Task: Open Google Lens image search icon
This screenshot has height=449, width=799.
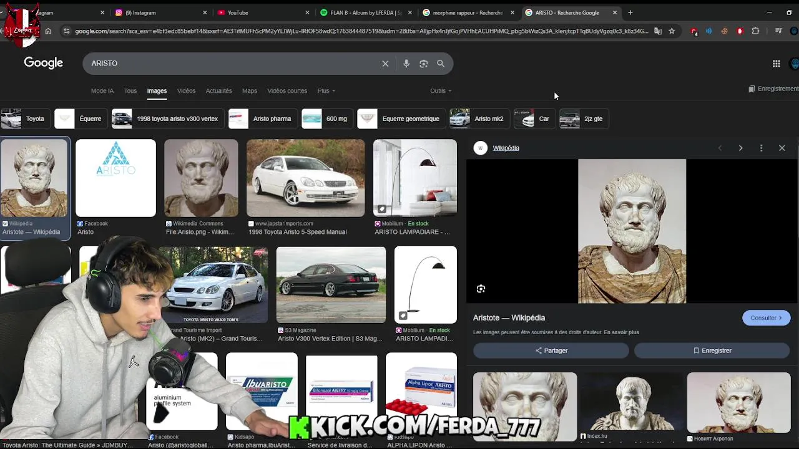Action: (424, 64)
